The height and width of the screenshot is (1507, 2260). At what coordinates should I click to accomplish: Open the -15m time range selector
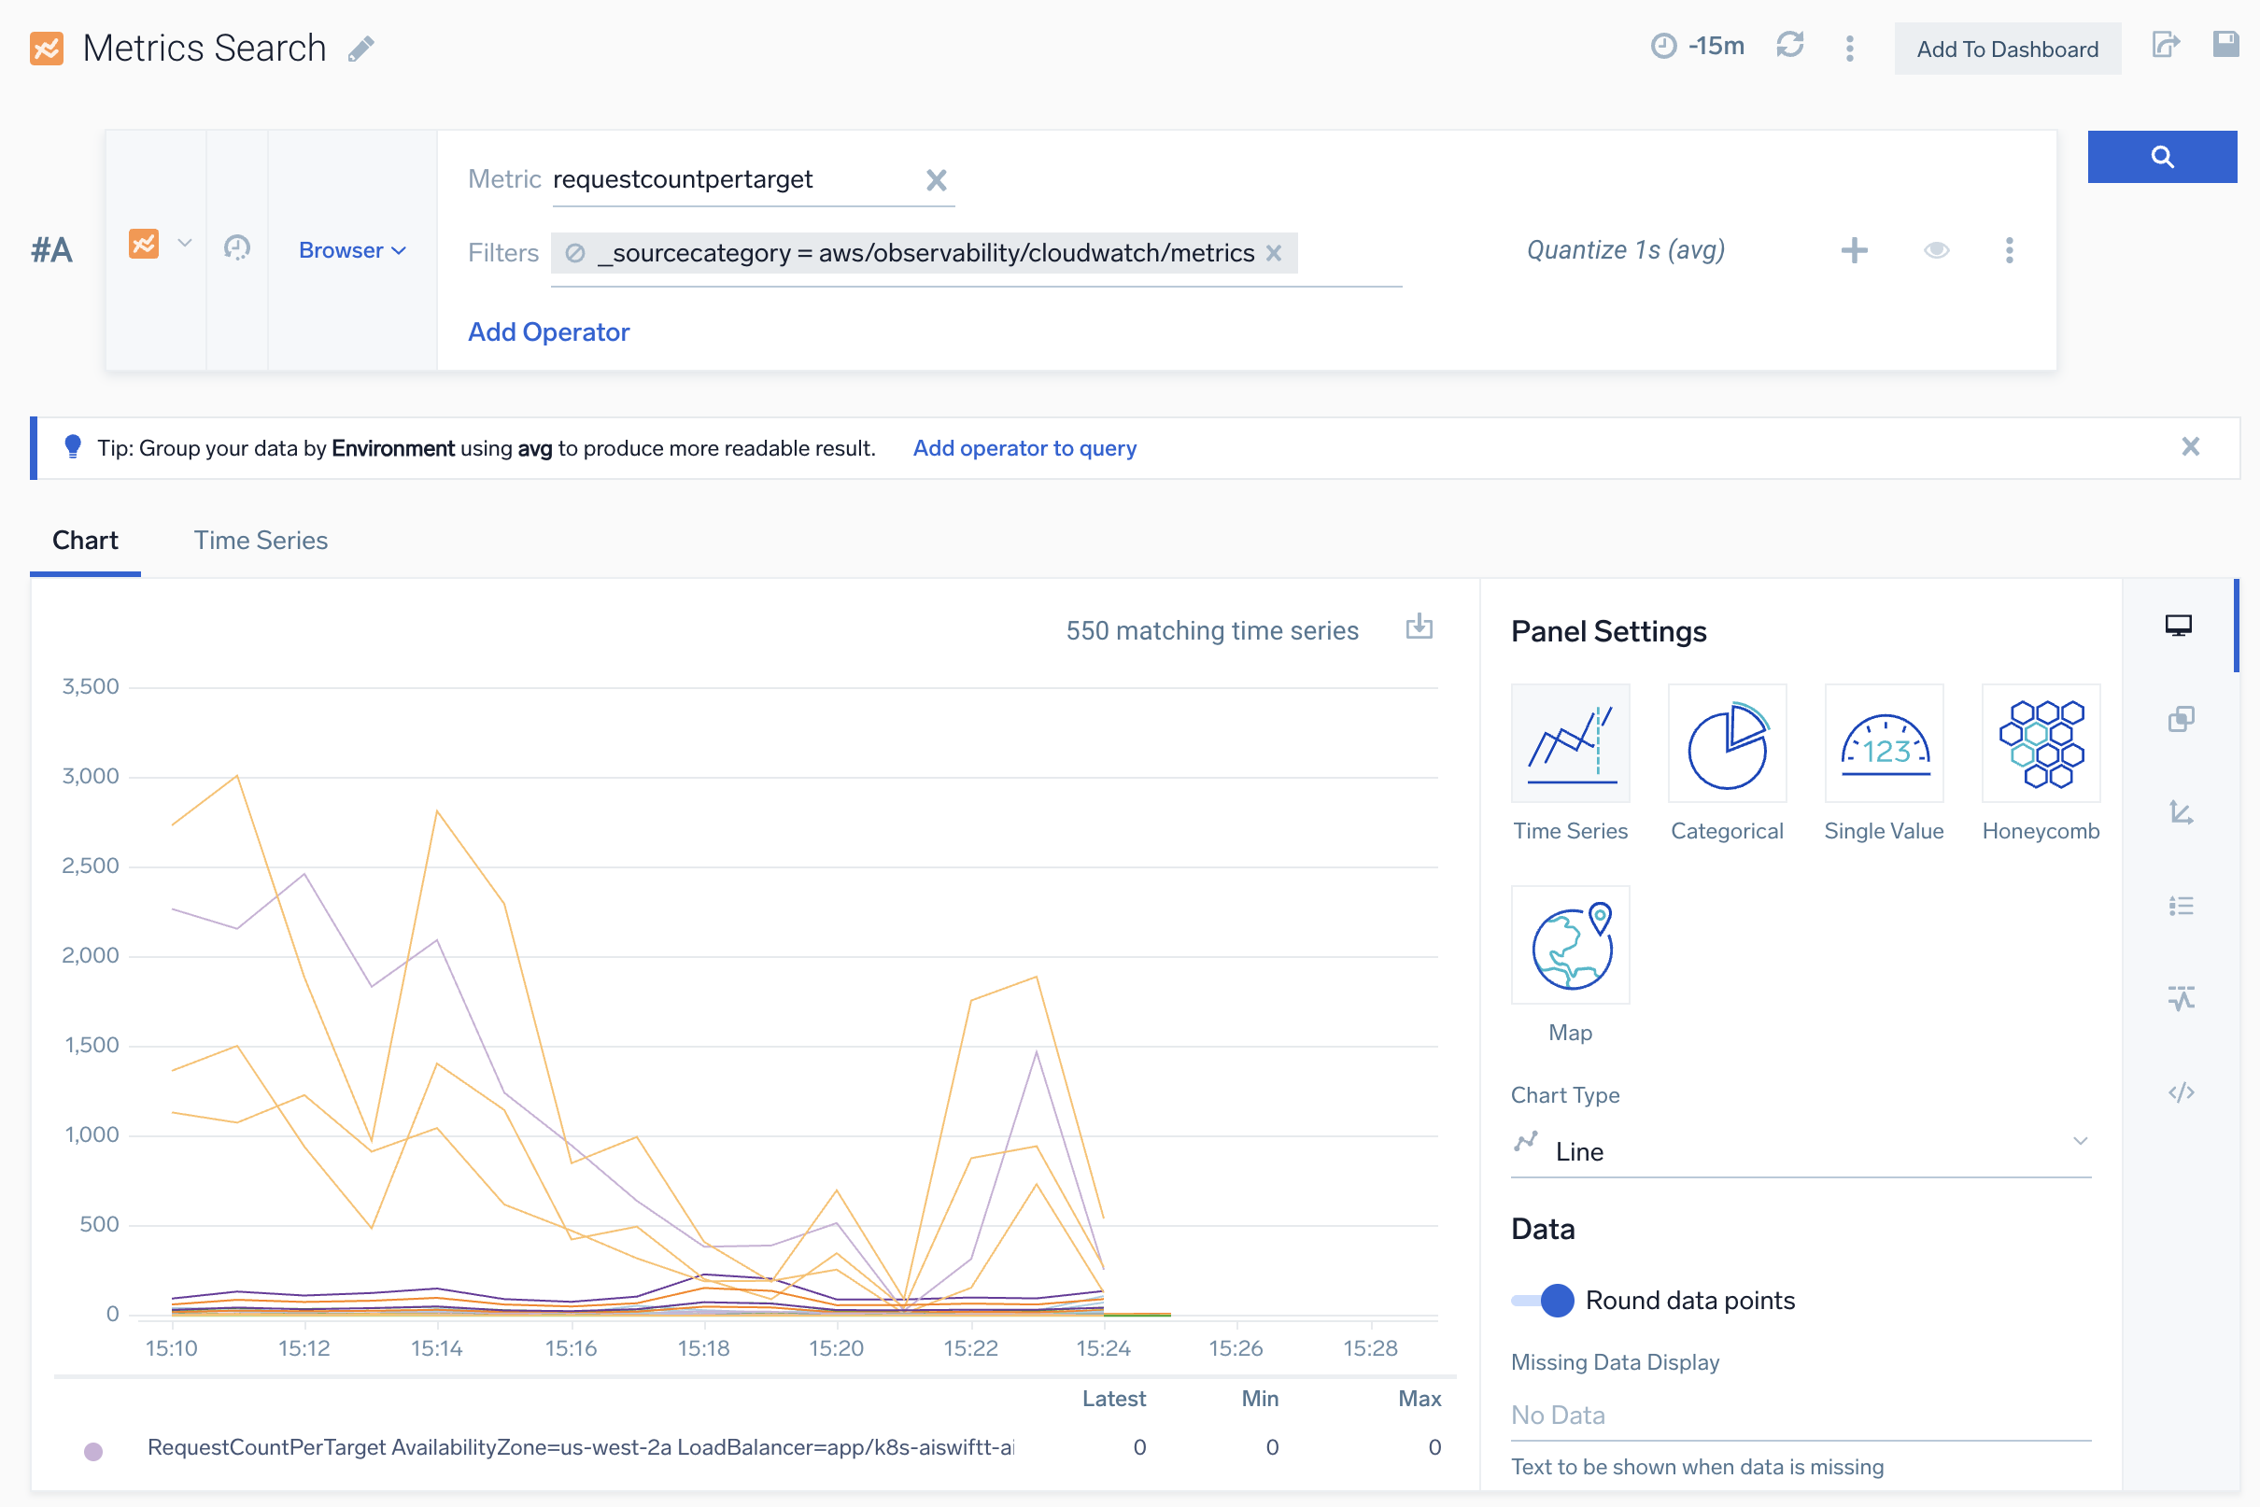pos(1698,46)
